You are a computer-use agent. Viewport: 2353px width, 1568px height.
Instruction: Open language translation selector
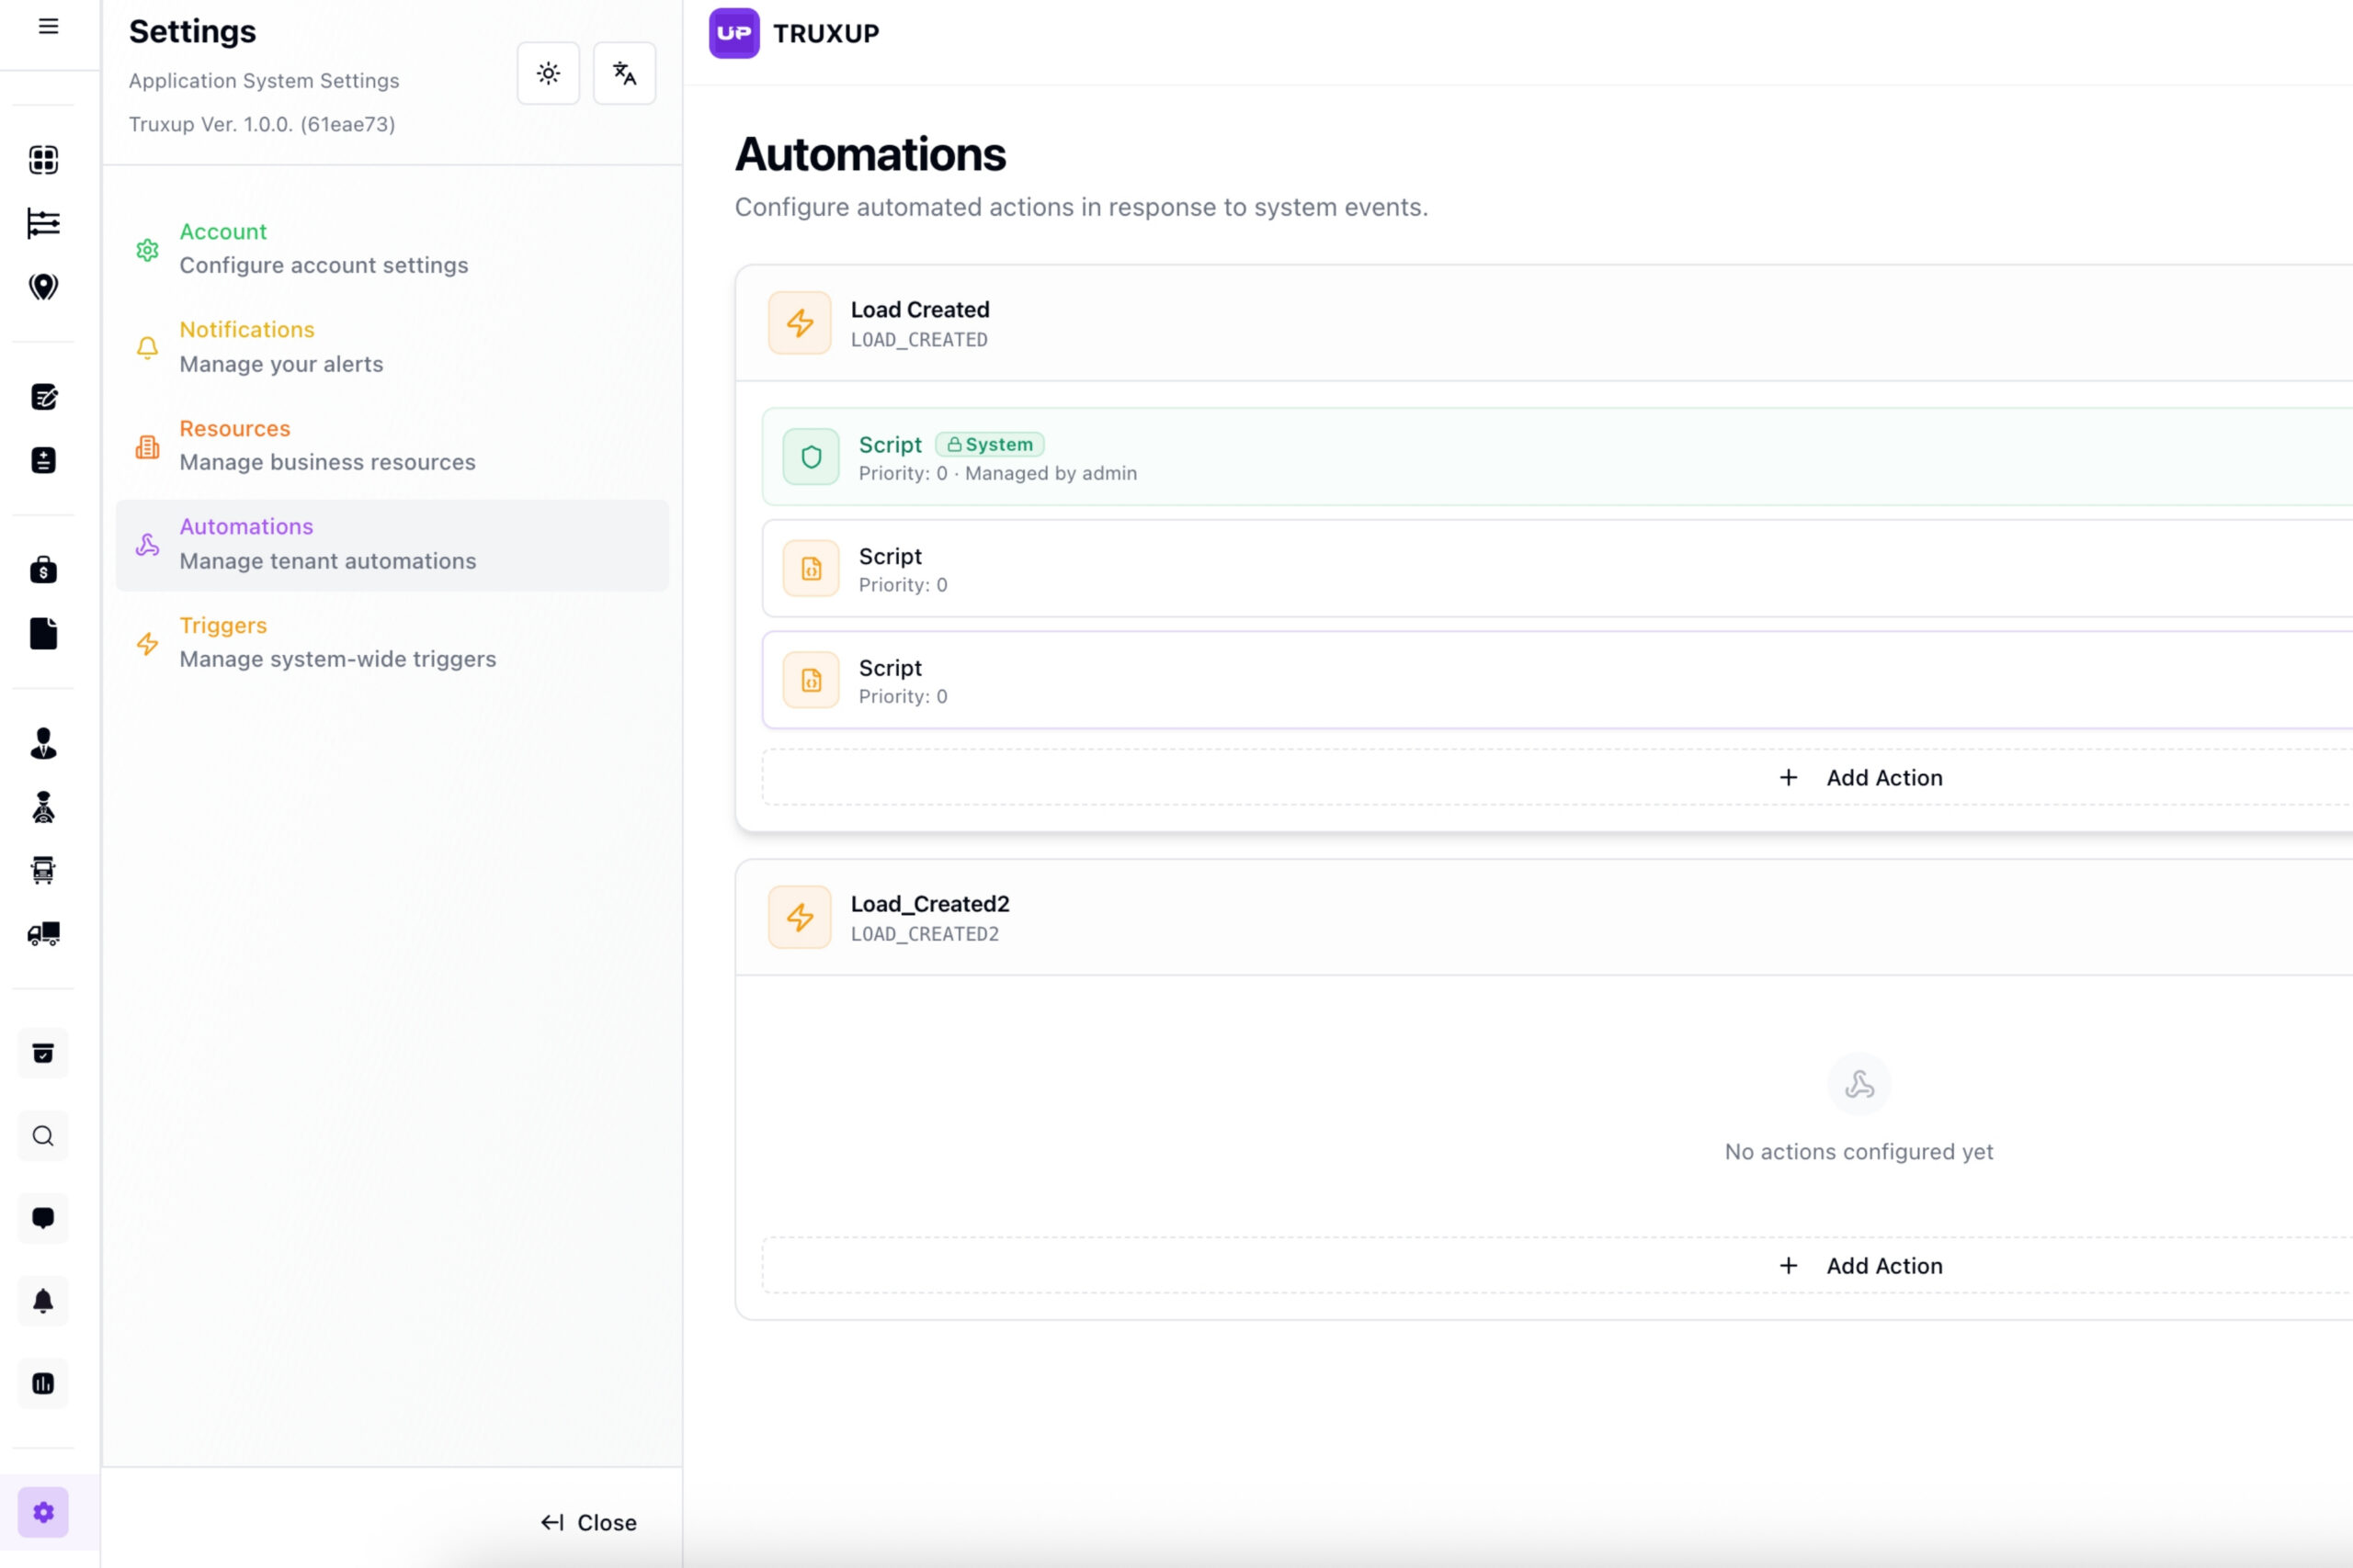(x=624, y=73)
